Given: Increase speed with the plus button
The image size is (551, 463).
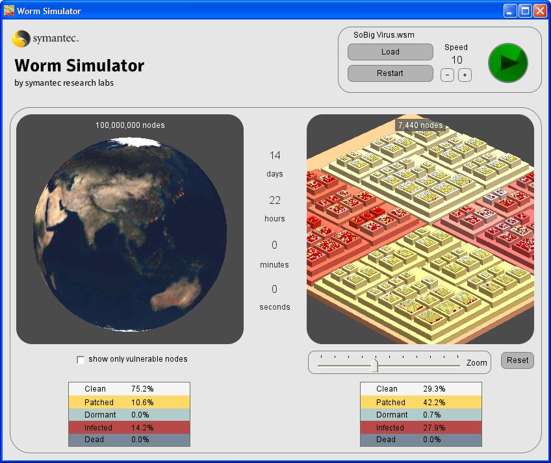Looking at the screenshot, I should (465, 75).
